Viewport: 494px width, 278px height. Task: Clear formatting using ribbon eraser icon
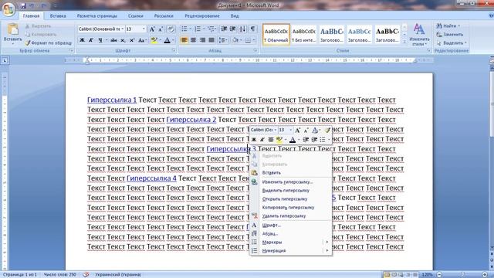(x=171, y=29)
